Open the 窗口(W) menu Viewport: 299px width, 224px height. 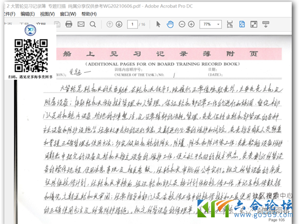tap(68, 14)
